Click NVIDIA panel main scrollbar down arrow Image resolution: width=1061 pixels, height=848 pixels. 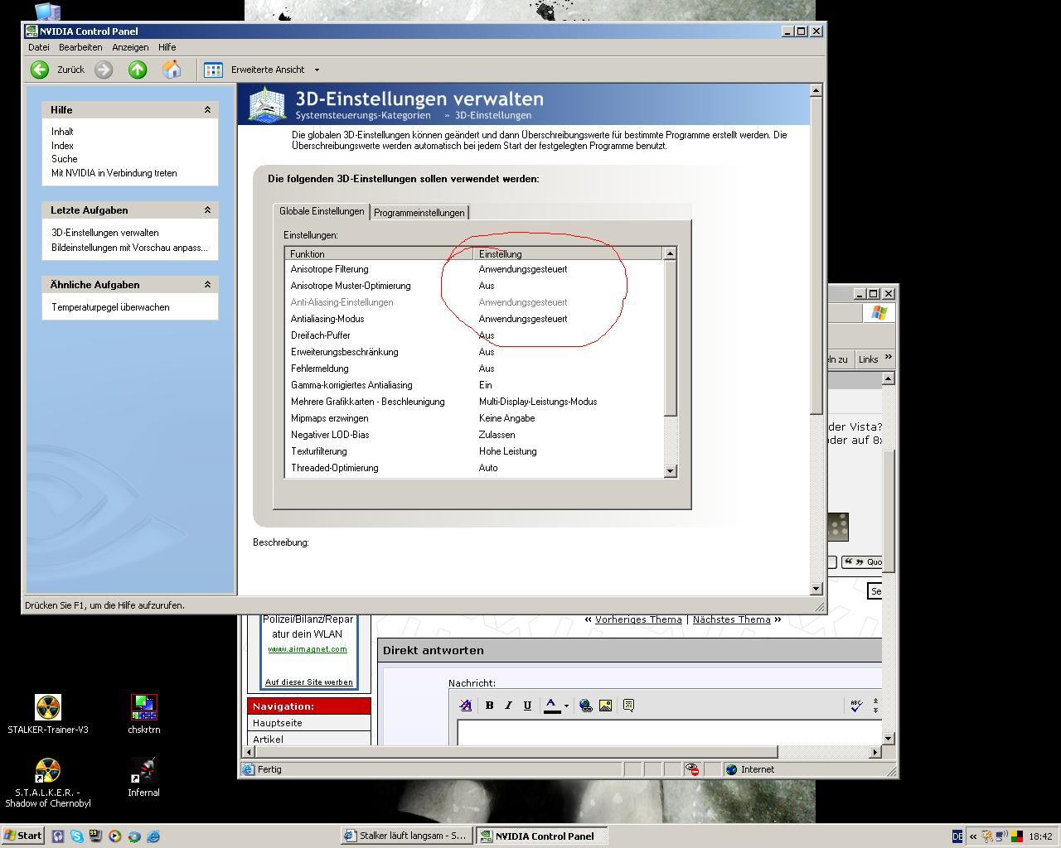coord(816,588)
